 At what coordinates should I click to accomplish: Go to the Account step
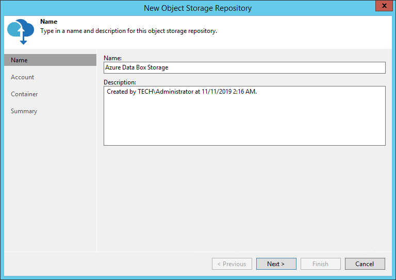(23, 77)
